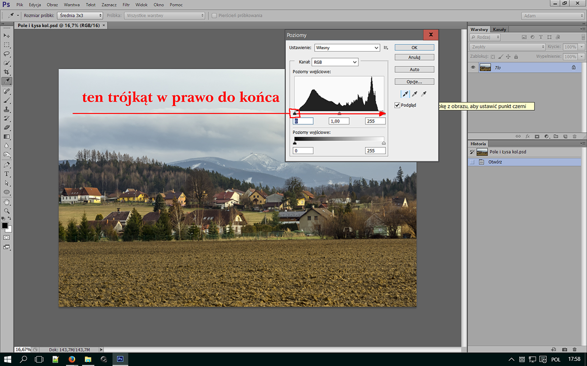Activate the Hand tool

[x=7, y=202]
